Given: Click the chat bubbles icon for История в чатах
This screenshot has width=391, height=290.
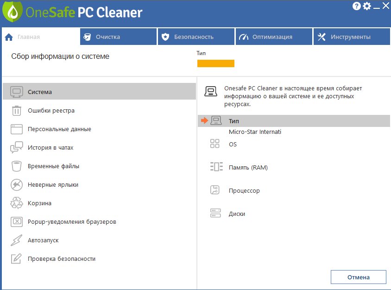Looking at the screenshot, I should (17, 147).
